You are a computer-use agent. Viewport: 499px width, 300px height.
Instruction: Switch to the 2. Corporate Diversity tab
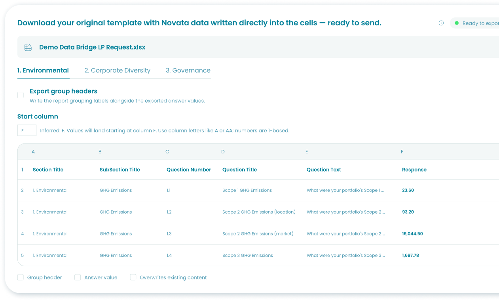pos(118,71)
